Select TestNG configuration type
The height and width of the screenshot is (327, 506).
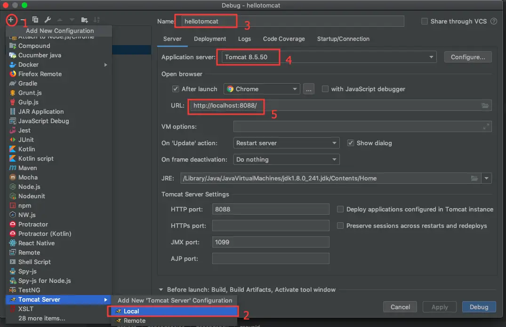[x=58, y=290]
